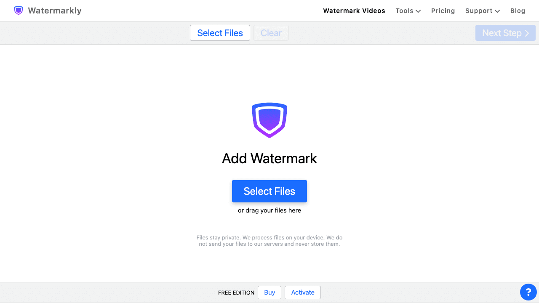This screenshot has height=303, width=539.
Task: Click the Next Step button
Action: 505,33
